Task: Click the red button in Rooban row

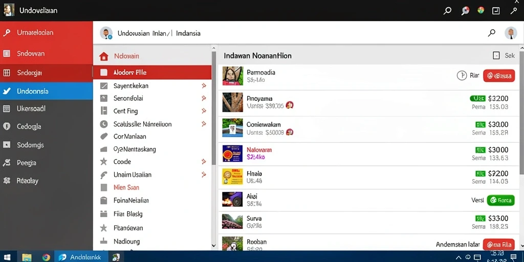Action: click(x=499, y=244)
